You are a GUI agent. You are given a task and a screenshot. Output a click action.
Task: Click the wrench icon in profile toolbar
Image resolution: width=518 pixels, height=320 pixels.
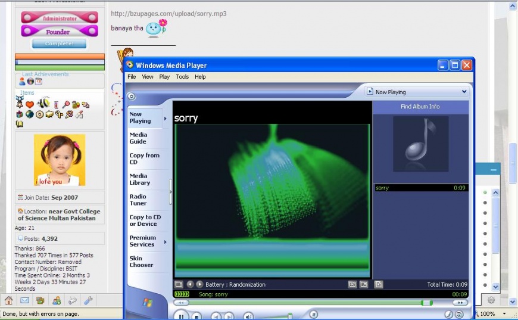click(x=88, y=300)
